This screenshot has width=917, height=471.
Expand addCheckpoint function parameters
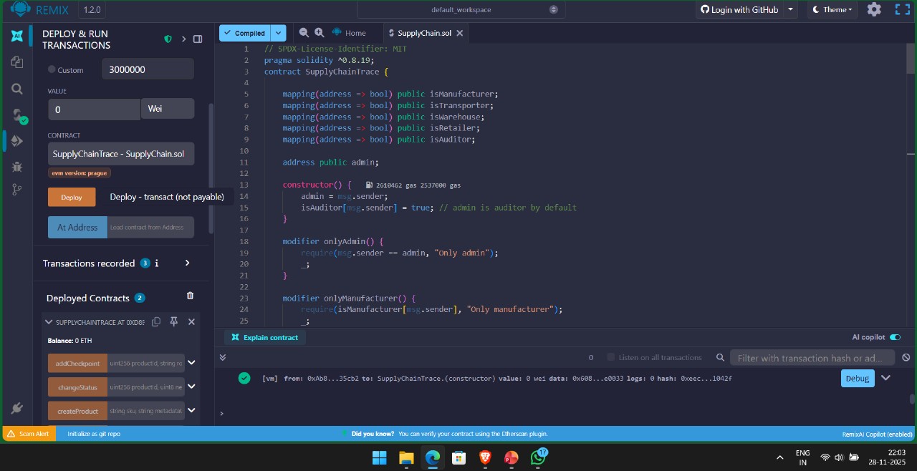(191, 363)
